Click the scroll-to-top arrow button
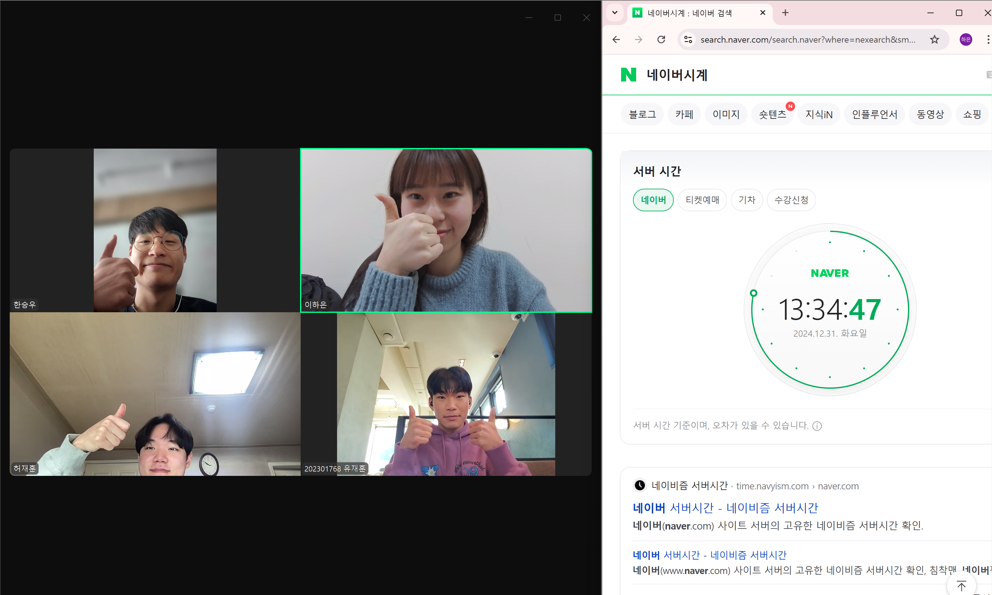This screenshot has height=595, width=992. (x=961, y=586)
